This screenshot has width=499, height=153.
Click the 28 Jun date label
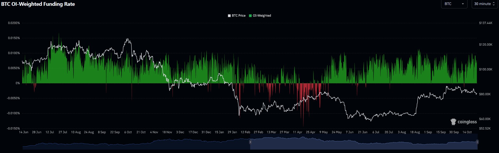click(x=37, y=132)
